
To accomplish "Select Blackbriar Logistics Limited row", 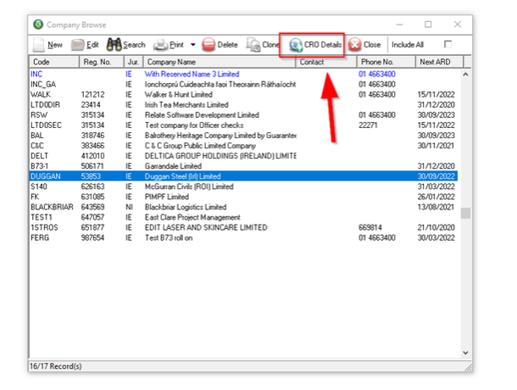I will pos(243,207).
